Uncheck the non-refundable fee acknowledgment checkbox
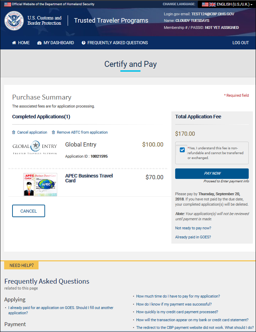The image size is (256, 332). 182,150
